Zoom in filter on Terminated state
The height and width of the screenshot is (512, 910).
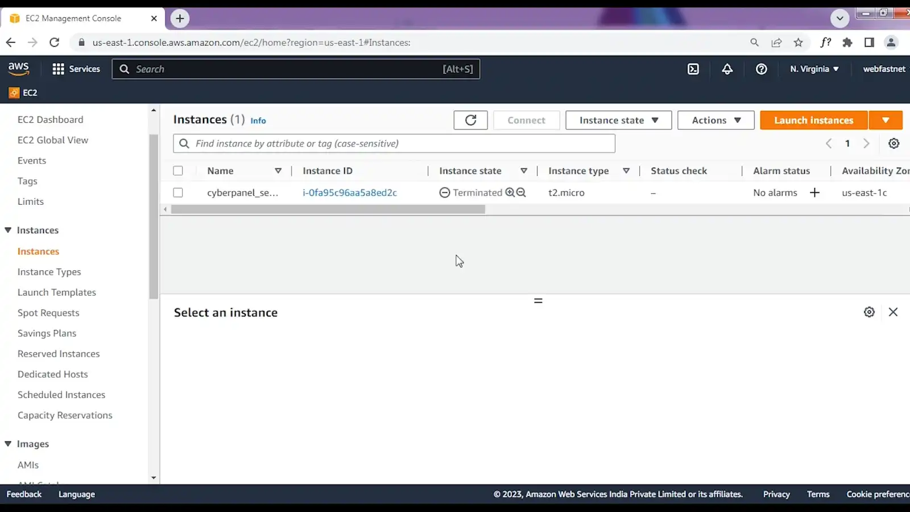click(510, 192)
